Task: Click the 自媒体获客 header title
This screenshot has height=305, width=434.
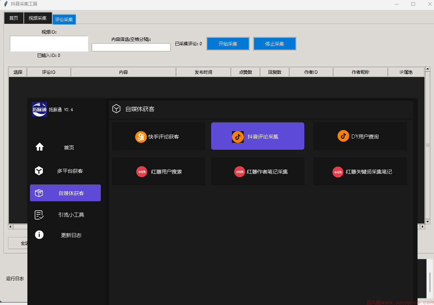Action: pos(140,109)
